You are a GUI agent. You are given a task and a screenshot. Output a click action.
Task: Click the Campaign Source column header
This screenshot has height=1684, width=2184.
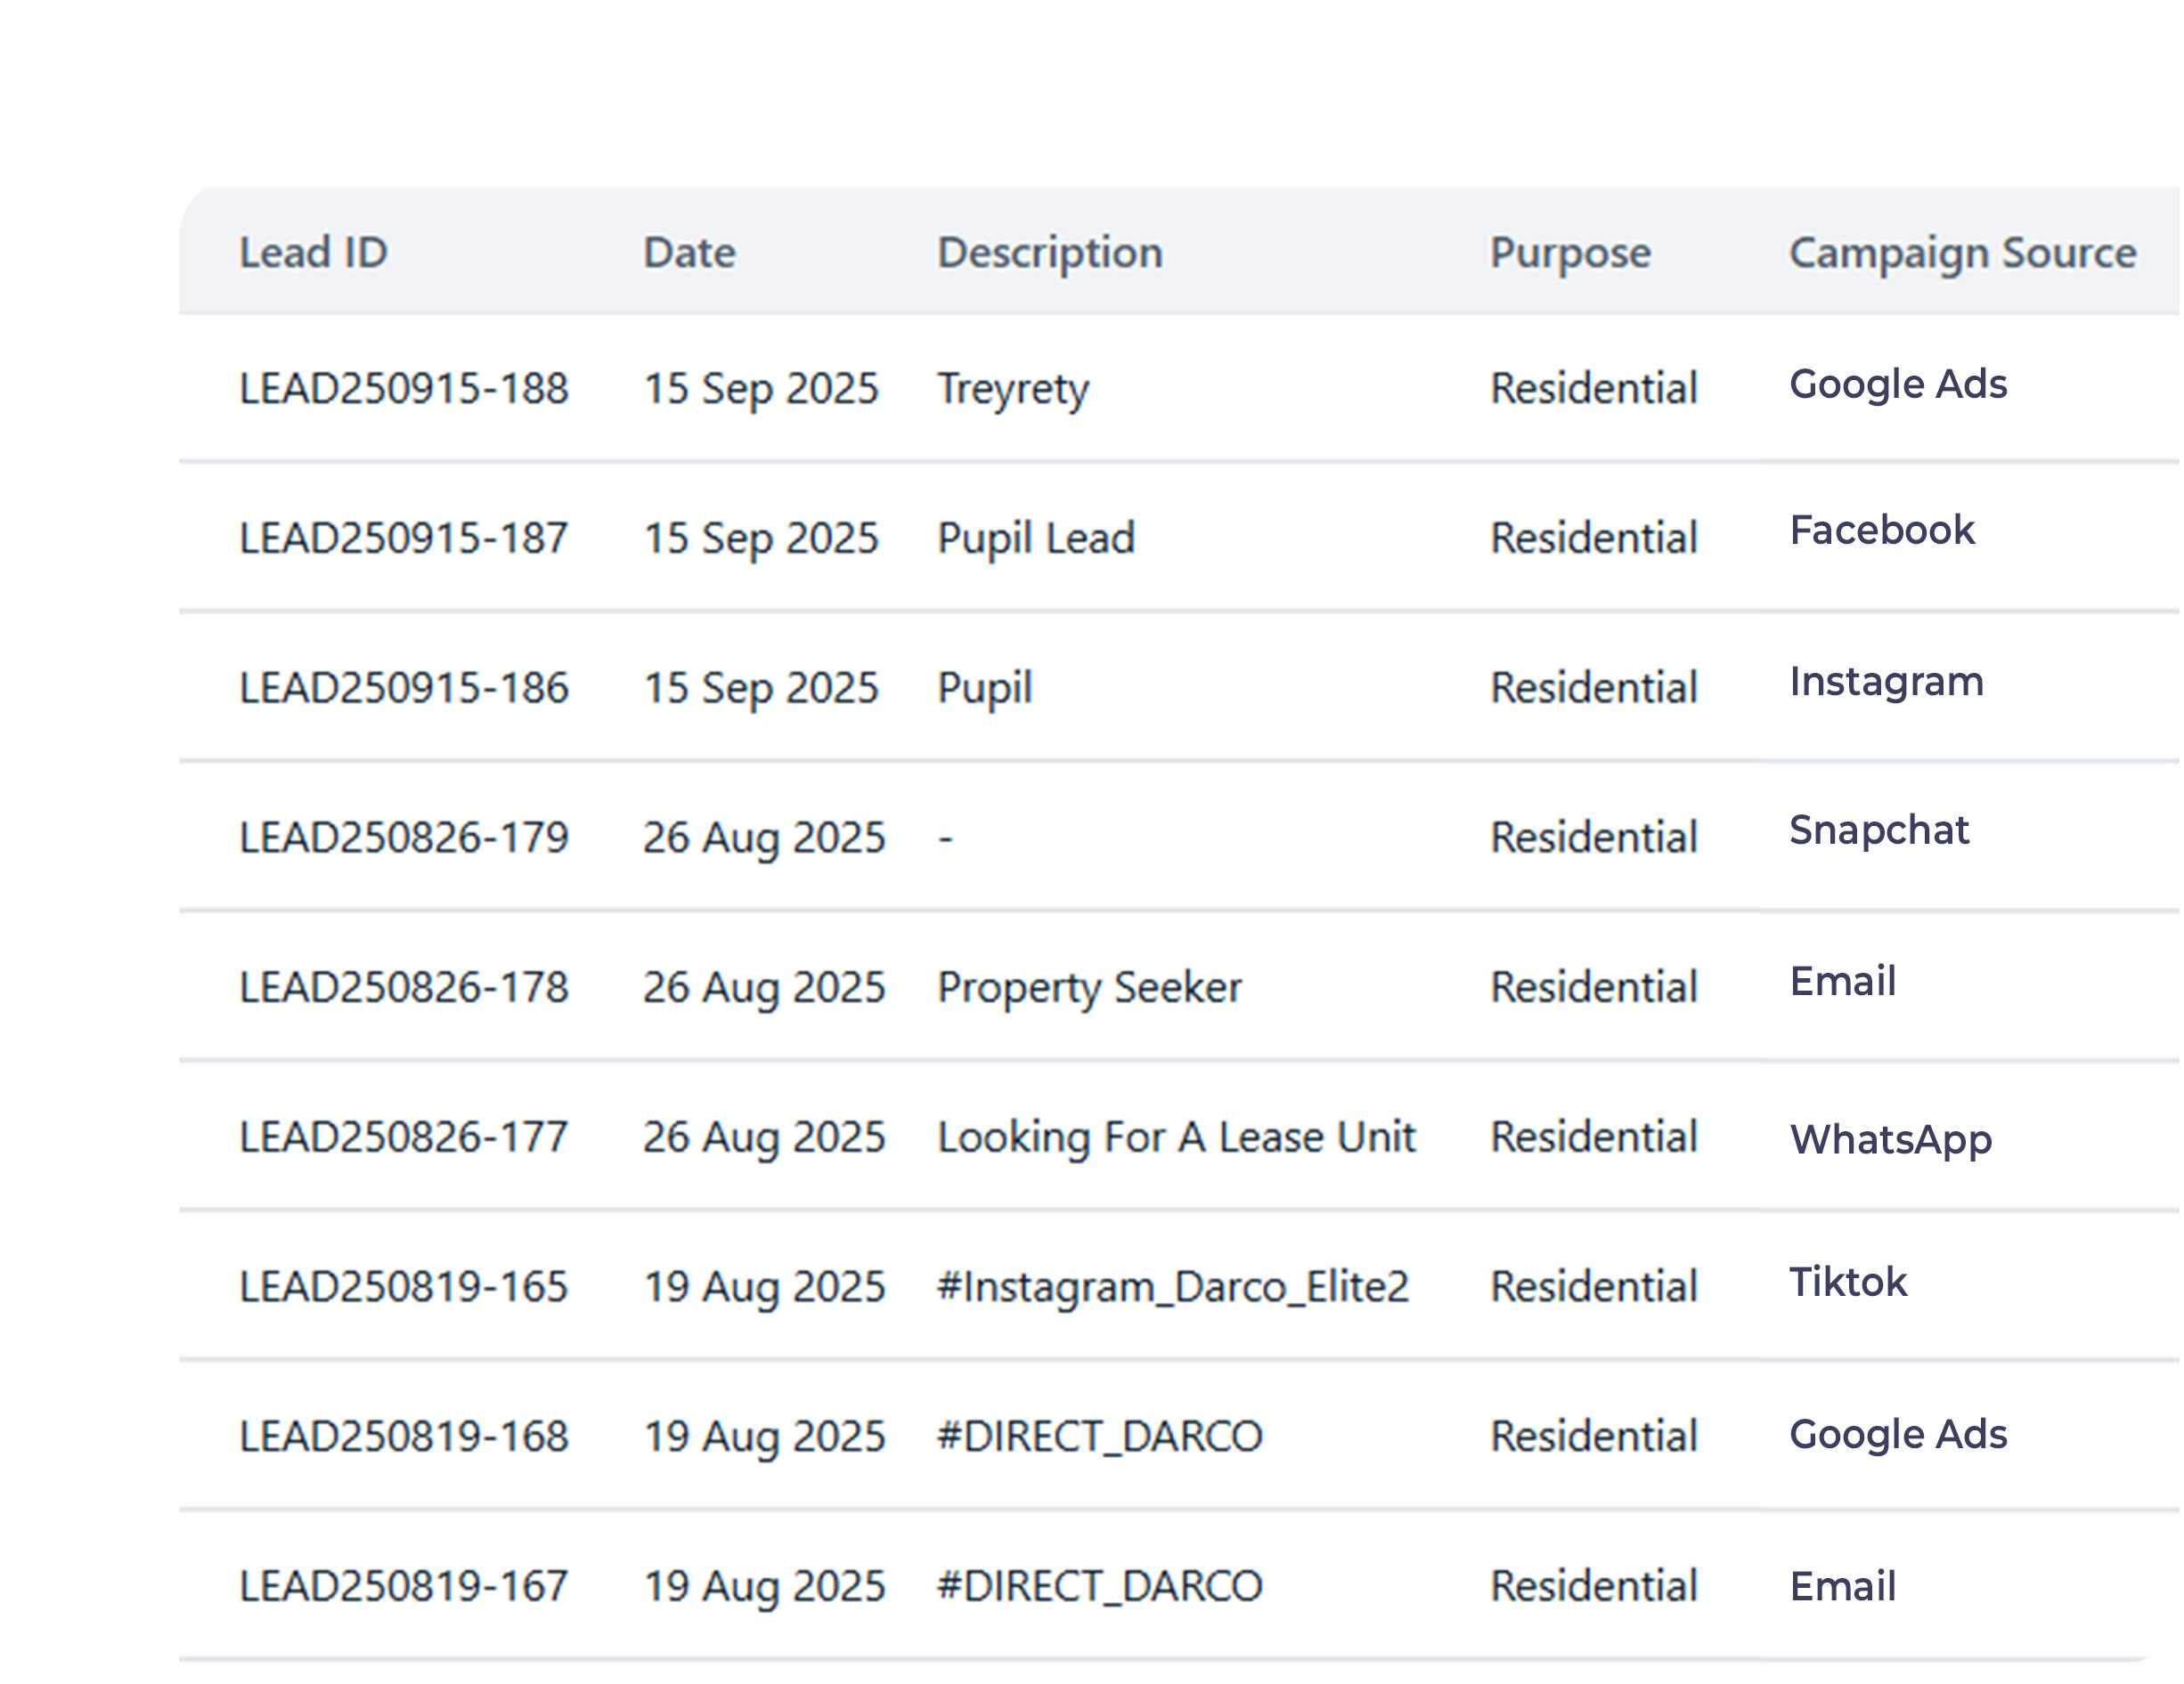coord(1961,252)
